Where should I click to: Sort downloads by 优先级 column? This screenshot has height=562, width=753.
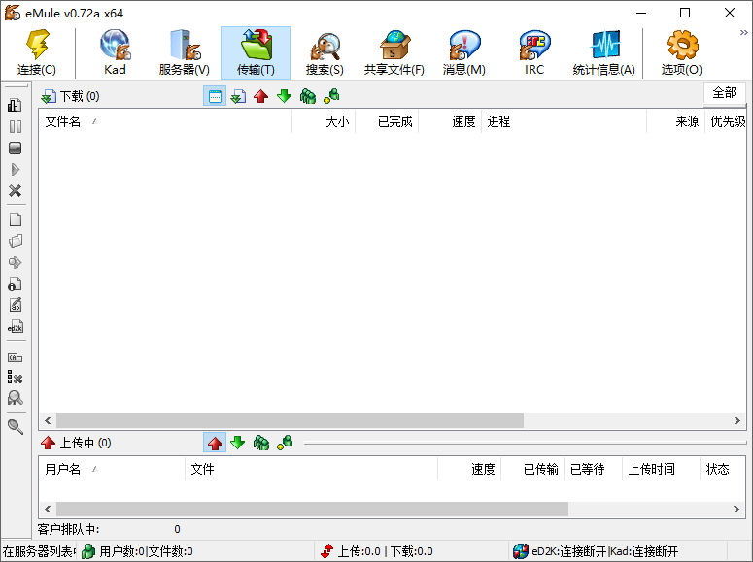click(x=726, y=121)
